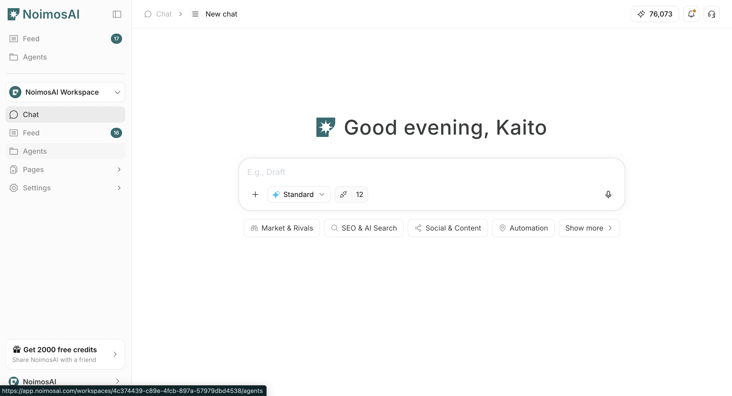Click the NoimosAI avatar at the sidebar bottom

click(x=14, y=381)
